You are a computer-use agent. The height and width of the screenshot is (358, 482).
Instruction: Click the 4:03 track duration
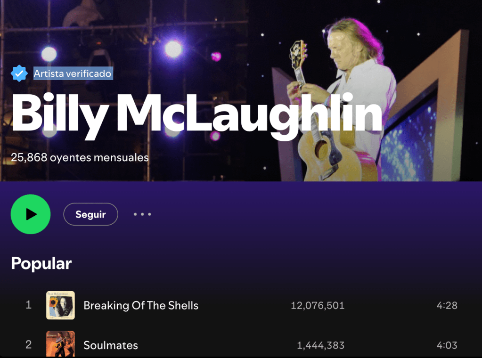[x=447, y=345]
